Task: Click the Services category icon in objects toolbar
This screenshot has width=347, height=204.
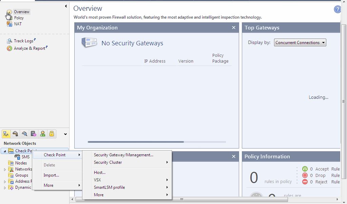Action: click(15, 134)
